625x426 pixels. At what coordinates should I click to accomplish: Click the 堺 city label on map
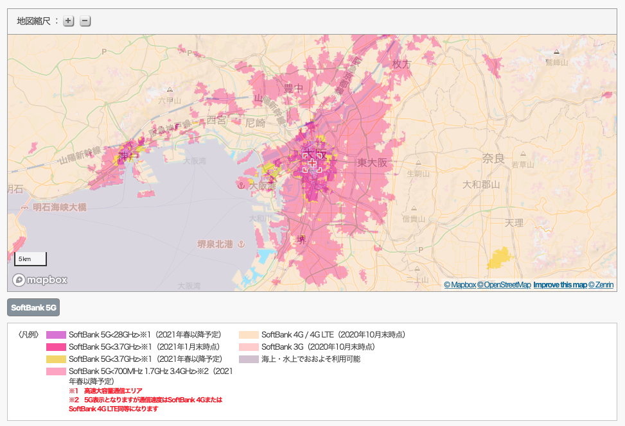301,240
